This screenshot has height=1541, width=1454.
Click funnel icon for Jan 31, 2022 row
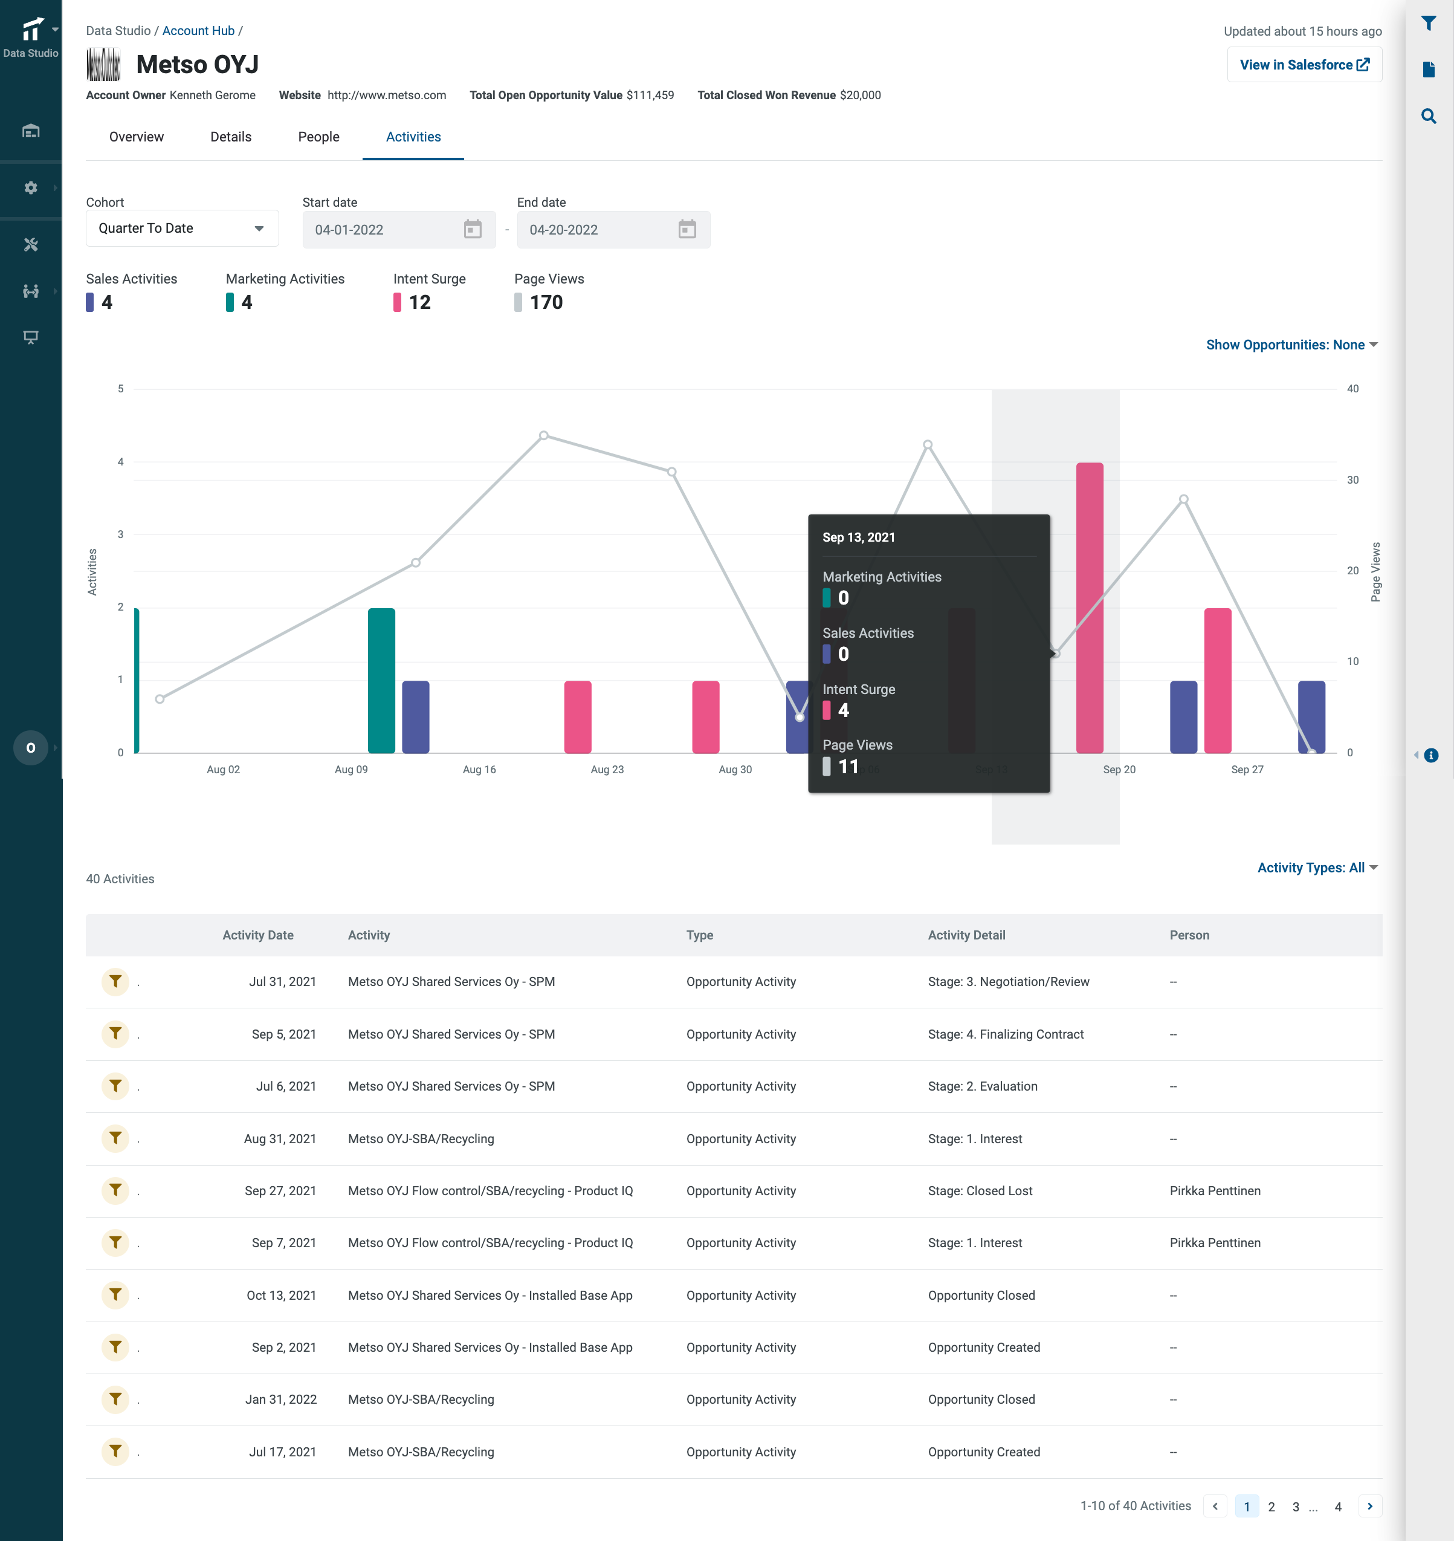115,1399
